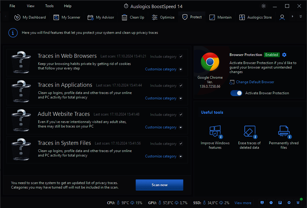
Task: Expand Customize category for Traces in System Files
Action: 180,156
